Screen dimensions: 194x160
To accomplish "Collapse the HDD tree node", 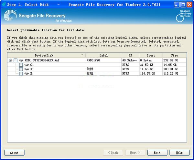I will pyautogui.click(x=10, y=60).
